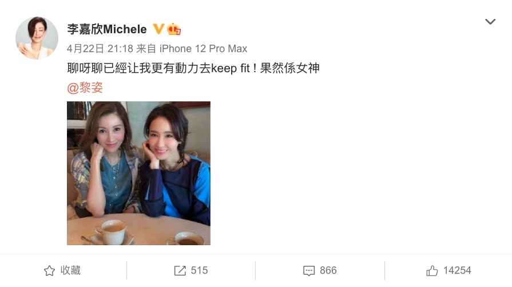Click the post text about keep fit
The height and width of the screenshot is (287, 512).
coord(193,68)
